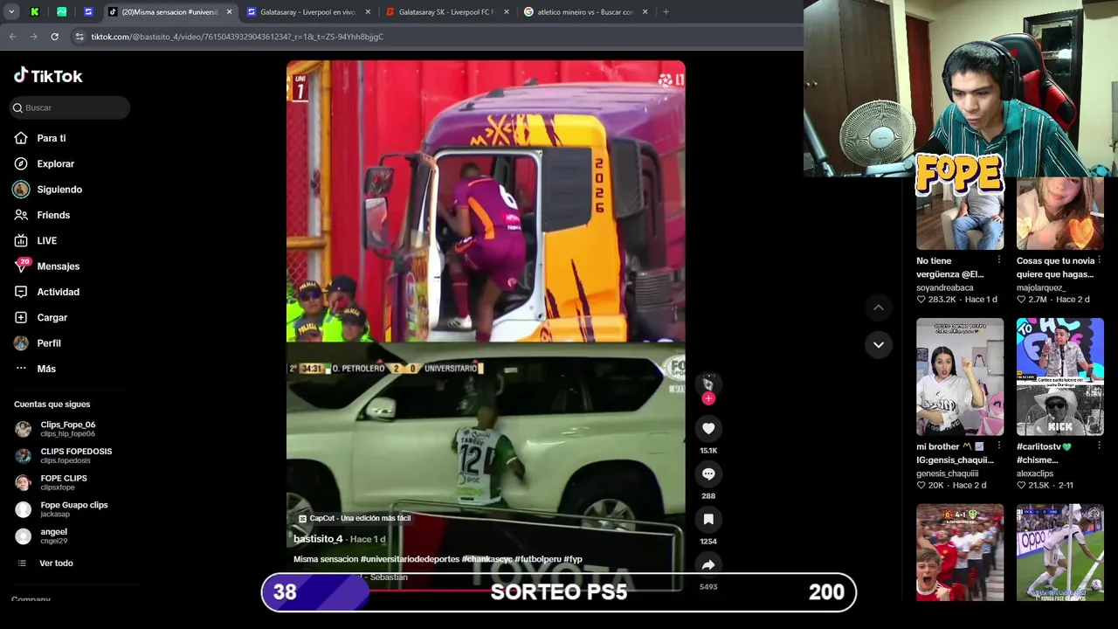Image resolution: width=1118 pixels, height=629 pixels.
Task: Go to next video down chevron
Action: (879, 344)
